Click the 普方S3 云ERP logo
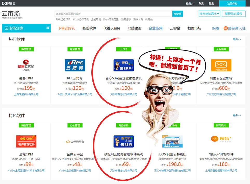250x184 pixels. [x=124, y=65]
